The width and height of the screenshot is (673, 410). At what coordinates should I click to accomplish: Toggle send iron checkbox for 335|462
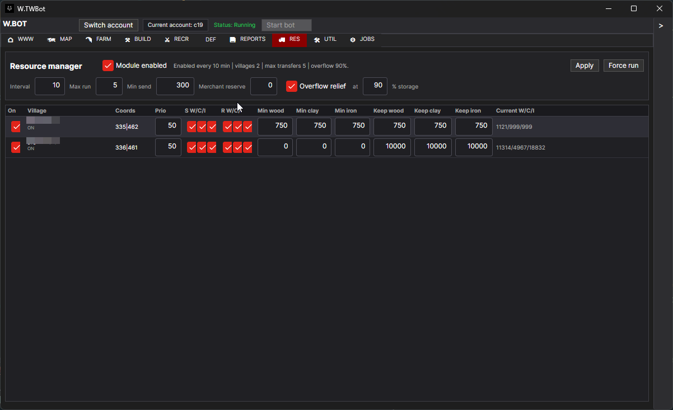click(x=212, y=127)
